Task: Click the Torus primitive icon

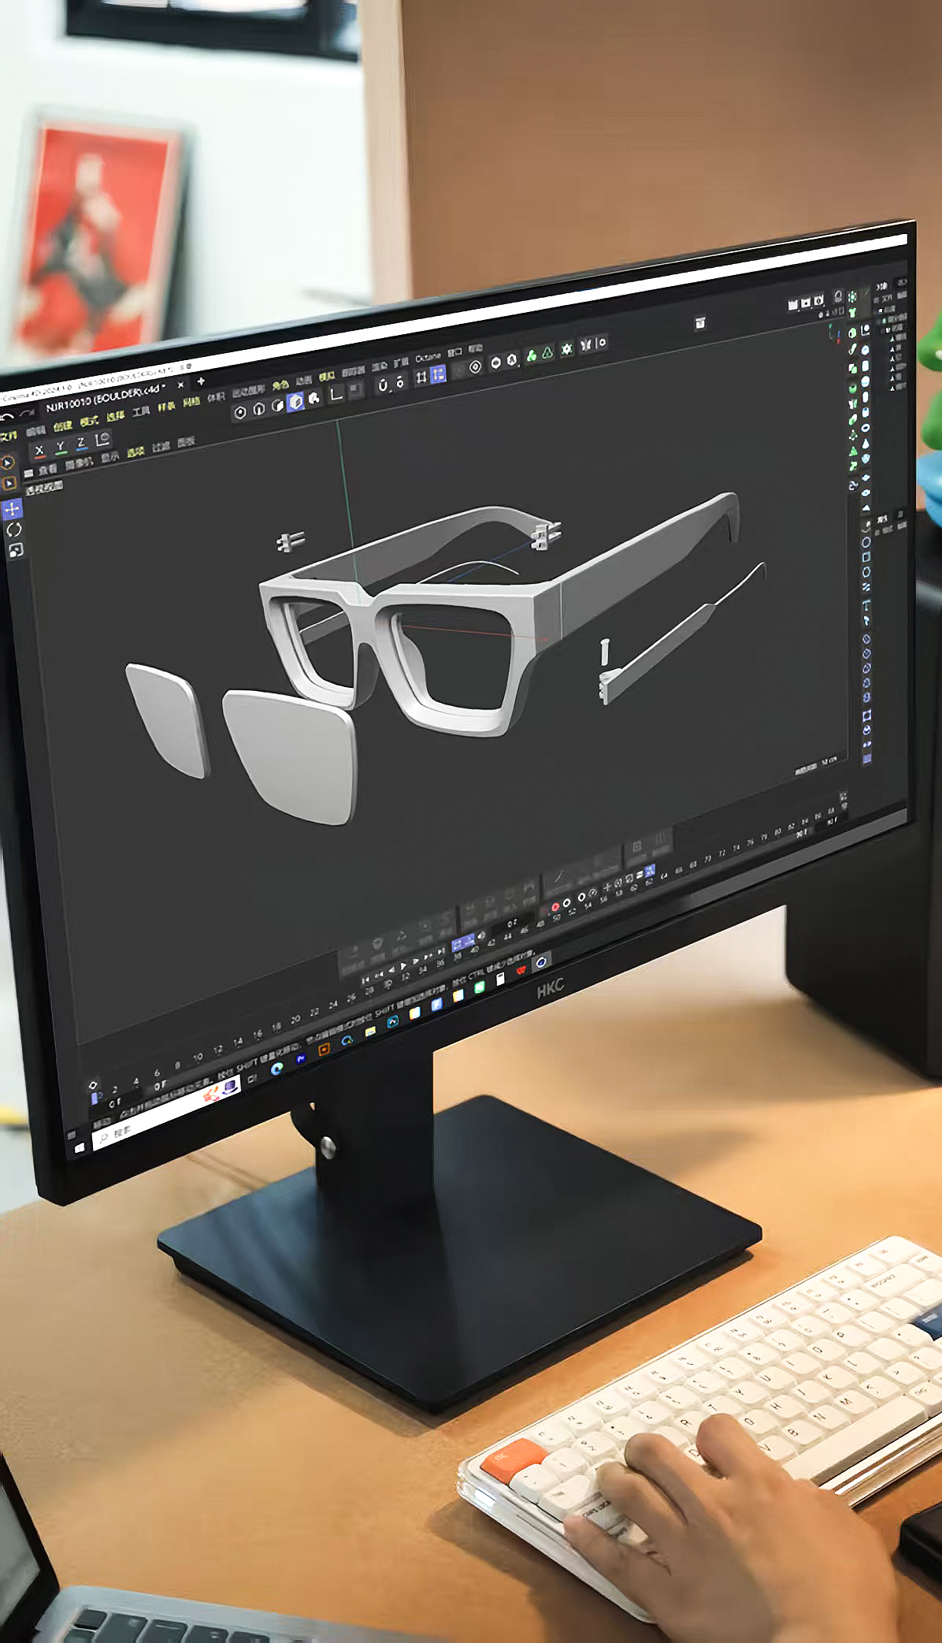Action: [x=866, y=428]
